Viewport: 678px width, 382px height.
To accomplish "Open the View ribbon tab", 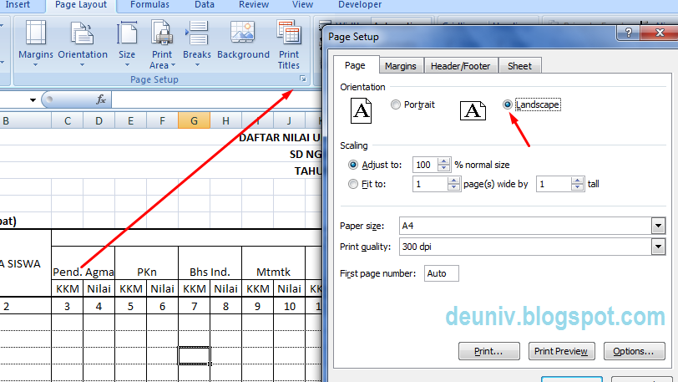I will pos(302,5).
